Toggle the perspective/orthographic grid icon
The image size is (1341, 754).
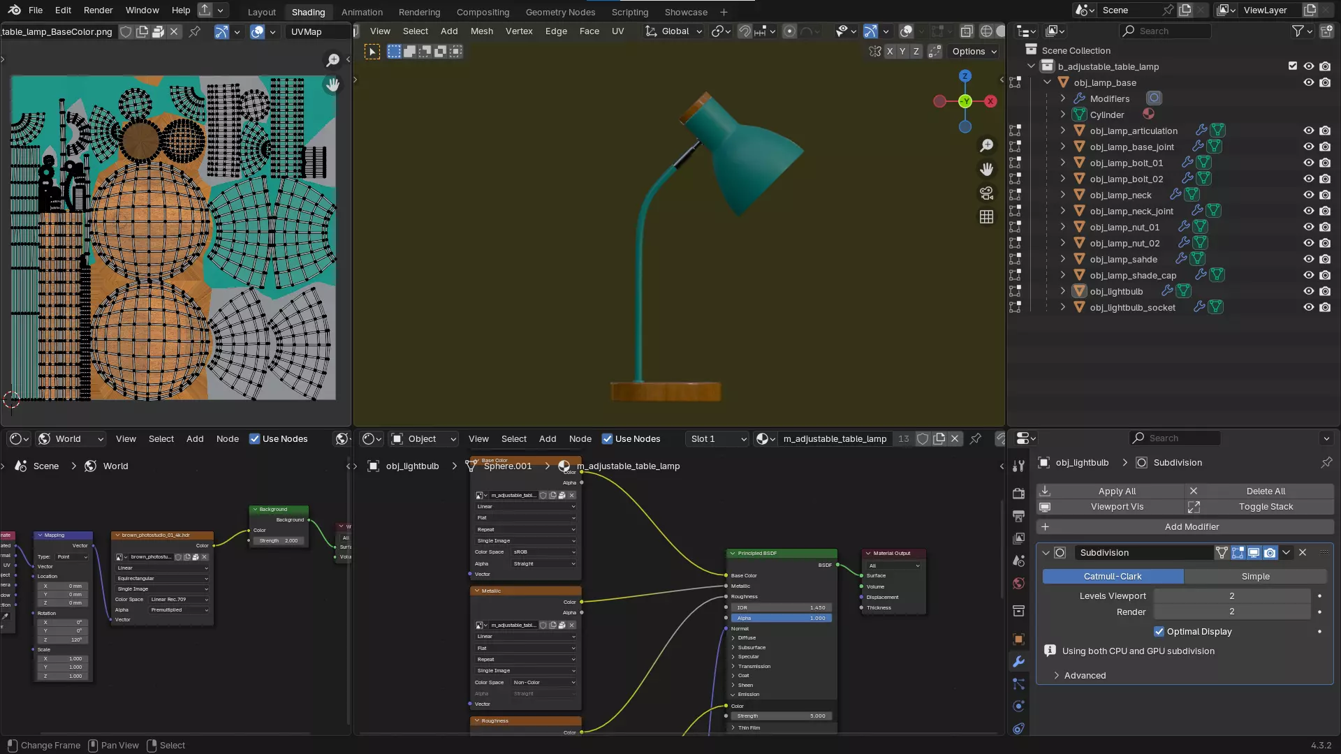pyautogui.click(x=986, y=217)
